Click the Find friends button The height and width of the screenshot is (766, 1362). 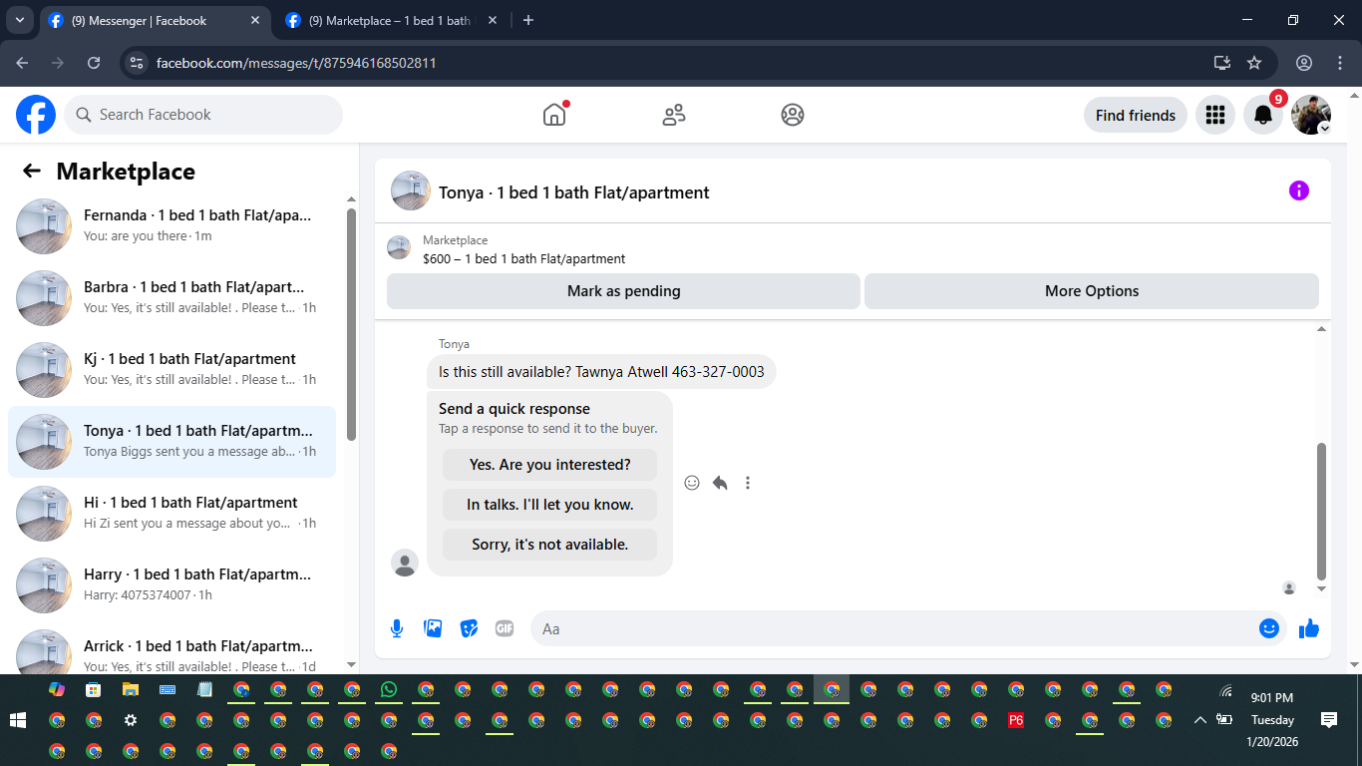(x=1136, y=115)
